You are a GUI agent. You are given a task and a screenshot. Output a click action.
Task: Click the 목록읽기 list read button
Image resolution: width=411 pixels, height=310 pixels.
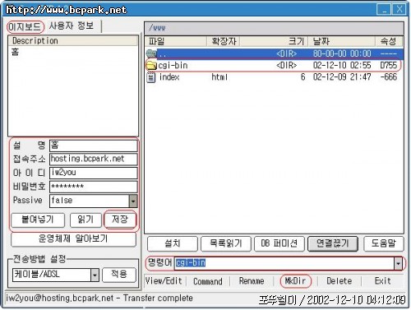click(226, 243)
